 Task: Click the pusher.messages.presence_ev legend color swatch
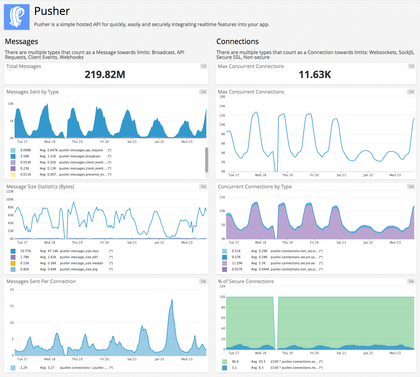(x=13, y=175)
